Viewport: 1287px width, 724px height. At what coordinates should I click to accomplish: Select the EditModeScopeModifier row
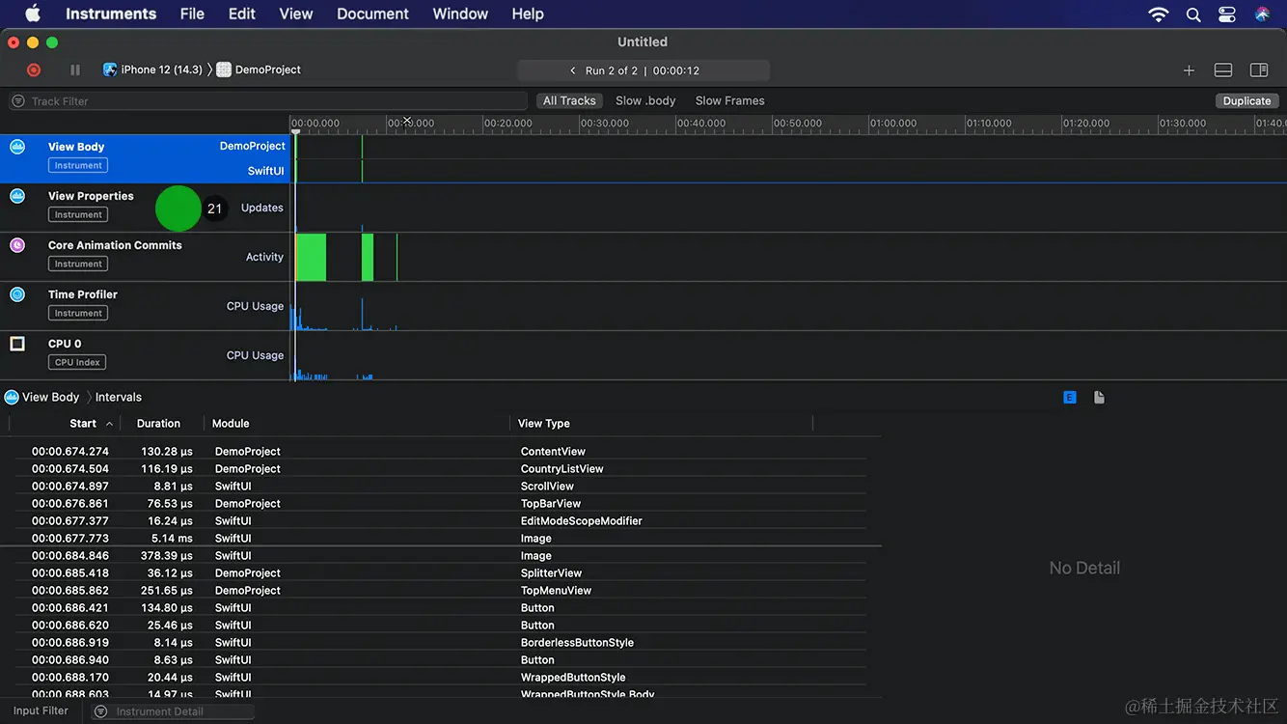pyautogui.click(x=440, y=520)
